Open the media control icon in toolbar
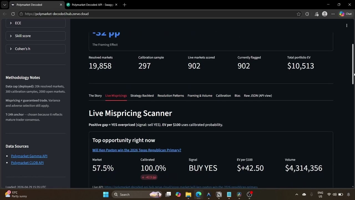The width and height of the screenshot is (355, 200). [316, 14]
